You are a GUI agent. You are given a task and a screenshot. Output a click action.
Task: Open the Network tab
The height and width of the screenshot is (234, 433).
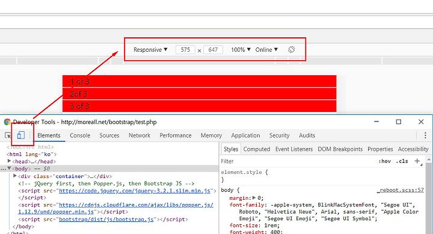coord(140,135)
